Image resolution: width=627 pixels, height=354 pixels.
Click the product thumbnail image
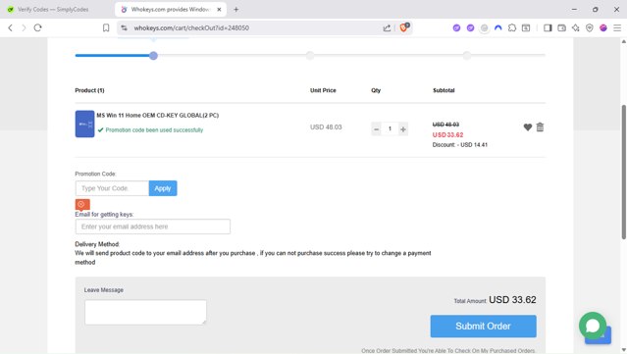pyautogui.click(x=84, y=124)
